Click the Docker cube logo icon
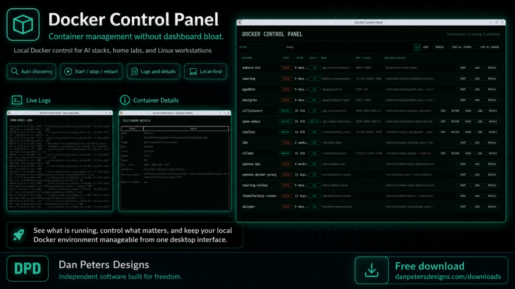The width and height of the screenshot is (515, 289). coord(23,25)
